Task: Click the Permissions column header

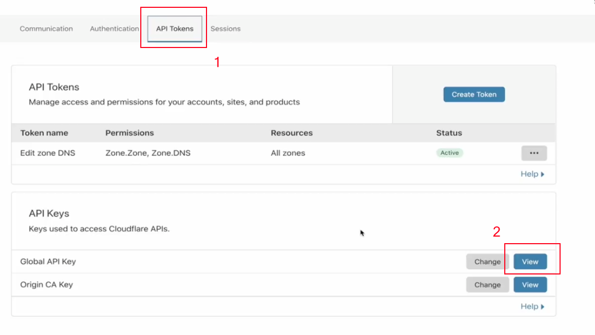Action: [x=129, y=133]
